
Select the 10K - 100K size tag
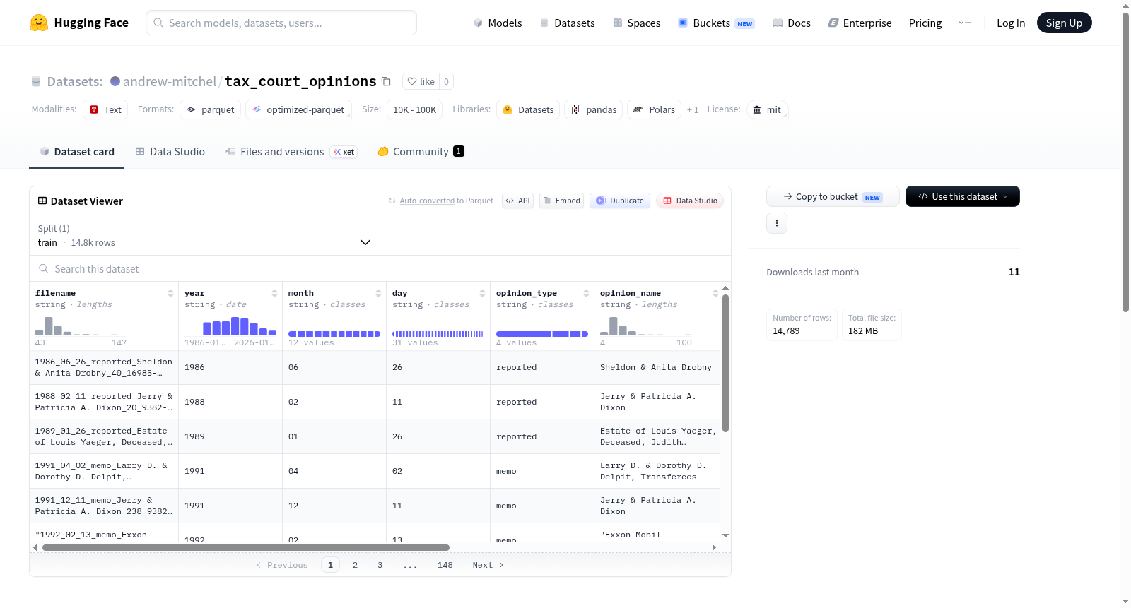pyautogui.click(x=415, y=109)
